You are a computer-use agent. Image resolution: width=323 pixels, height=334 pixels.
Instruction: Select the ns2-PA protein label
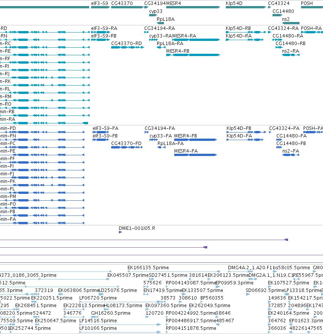(x=291, y=151)
